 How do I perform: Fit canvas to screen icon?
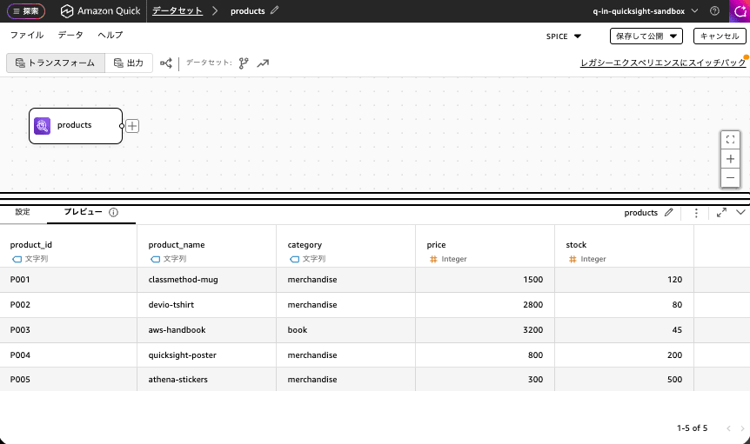(x=730, y=139)
